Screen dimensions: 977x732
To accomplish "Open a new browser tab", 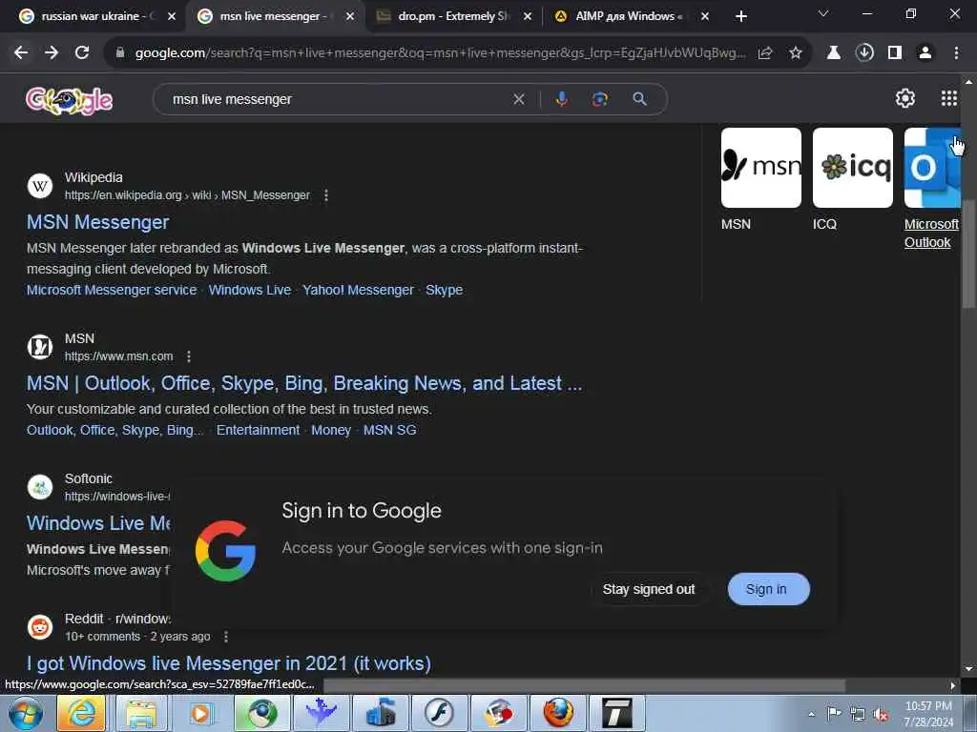I will pos(740,16).
